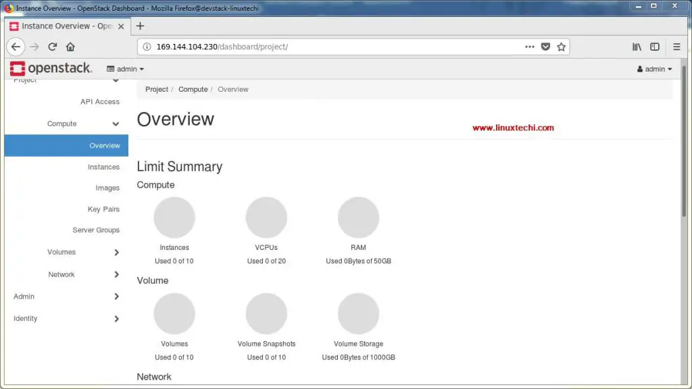
Task: Toggle the Firefox sidebar icon
Action: (x=654, y=47)
